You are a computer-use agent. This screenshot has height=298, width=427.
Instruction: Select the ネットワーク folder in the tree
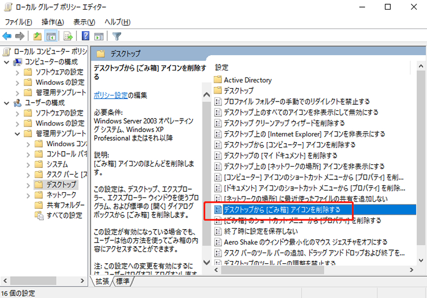click(61, 195)
